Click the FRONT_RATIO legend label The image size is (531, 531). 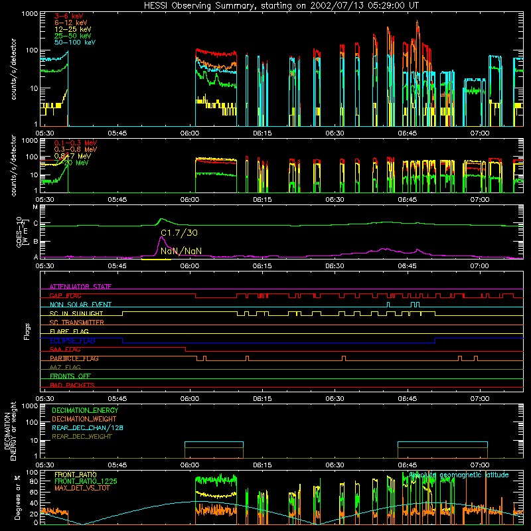pos(76,475)
